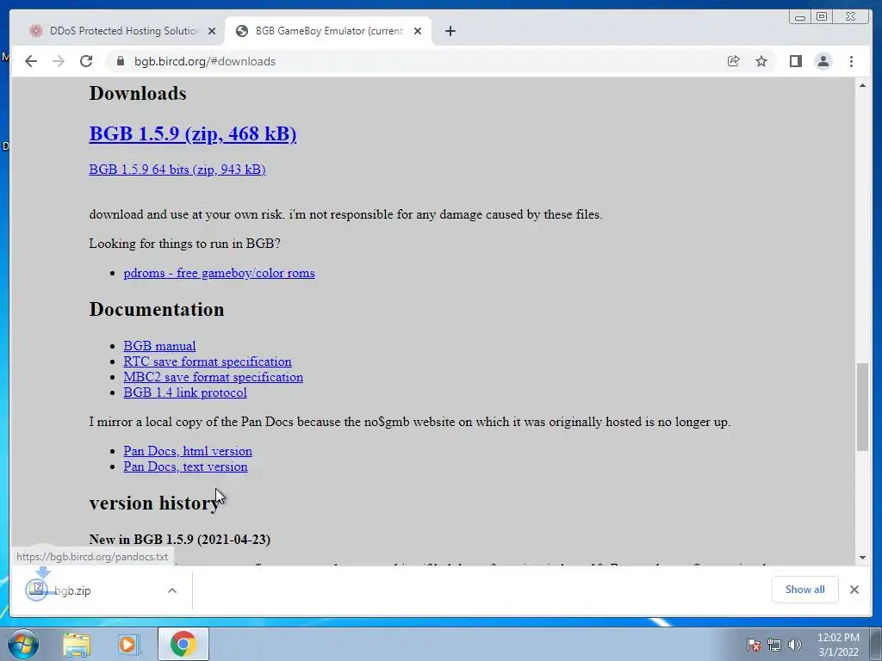Viewport: 882px width, 661px height.
Task: Click the Chrome taskbar icon
Action: click(183, 644)
